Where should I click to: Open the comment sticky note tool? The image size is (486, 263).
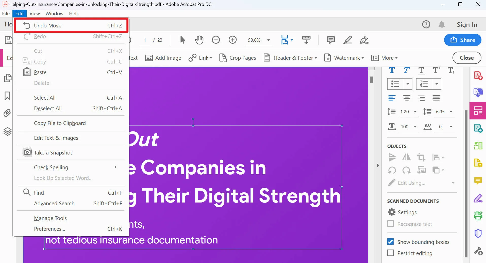click(x=331, y=40)
